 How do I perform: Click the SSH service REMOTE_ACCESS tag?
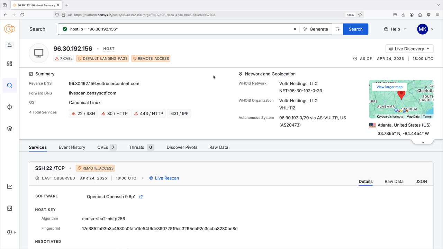[95, 168]
